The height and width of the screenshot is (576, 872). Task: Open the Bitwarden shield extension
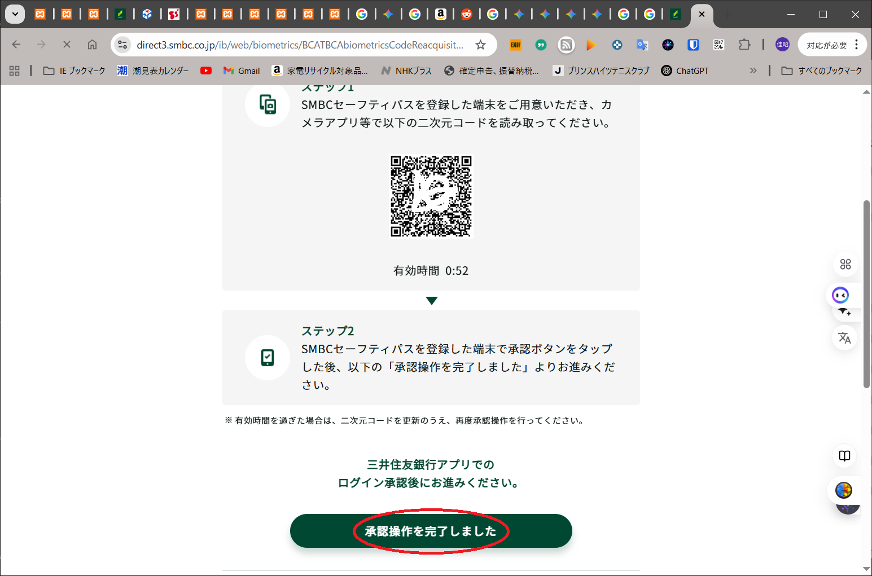[x=693, y=45]
